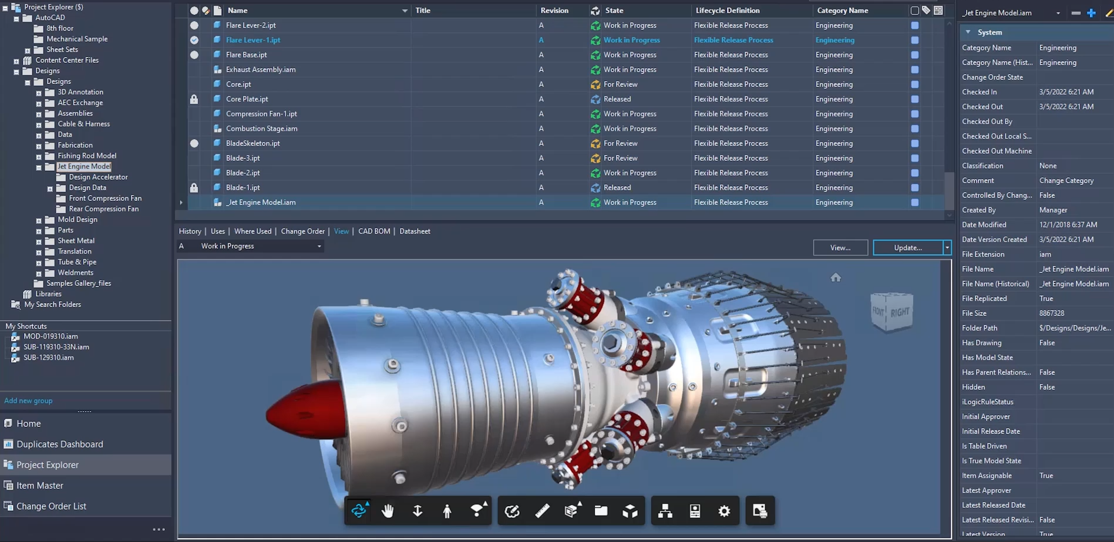Open the History tab
1114x542 pixels.
click(190, 231)
